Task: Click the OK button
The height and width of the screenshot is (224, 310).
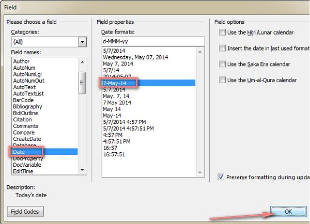Action: (288, 212)
